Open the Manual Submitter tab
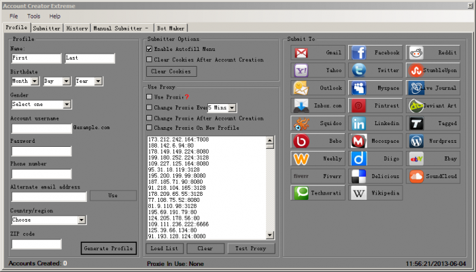This screenshot has height=272, width=476. point(121,29)
